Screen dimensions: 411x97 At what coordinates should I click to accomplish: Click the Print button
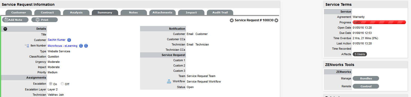[x=45, y=20]
